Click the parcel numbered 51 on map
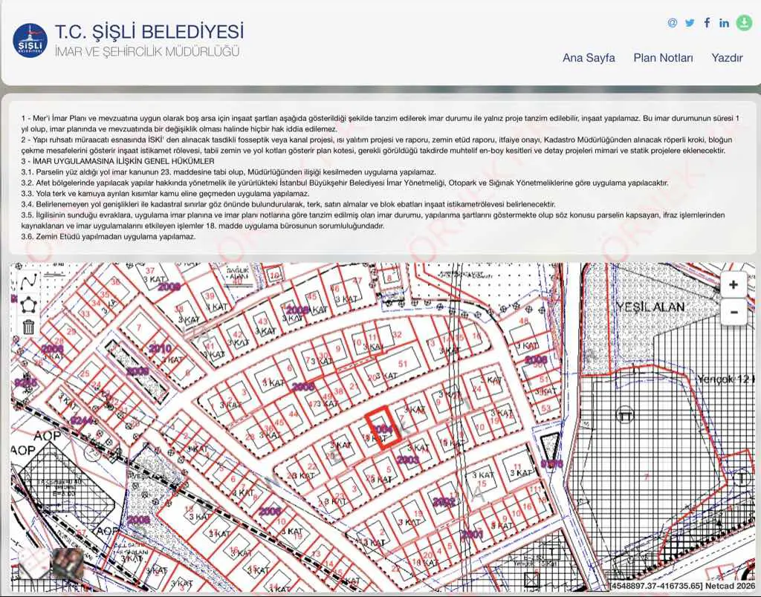761x597 pixels. [403, 364]
